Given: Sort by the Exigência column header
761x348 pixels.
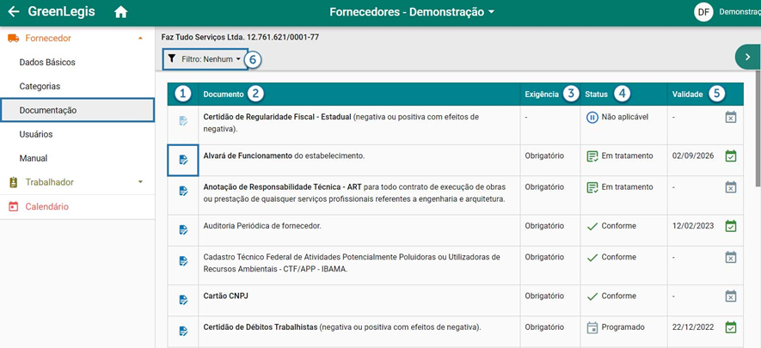Looking at the screenshot, I should click(542, 95).
